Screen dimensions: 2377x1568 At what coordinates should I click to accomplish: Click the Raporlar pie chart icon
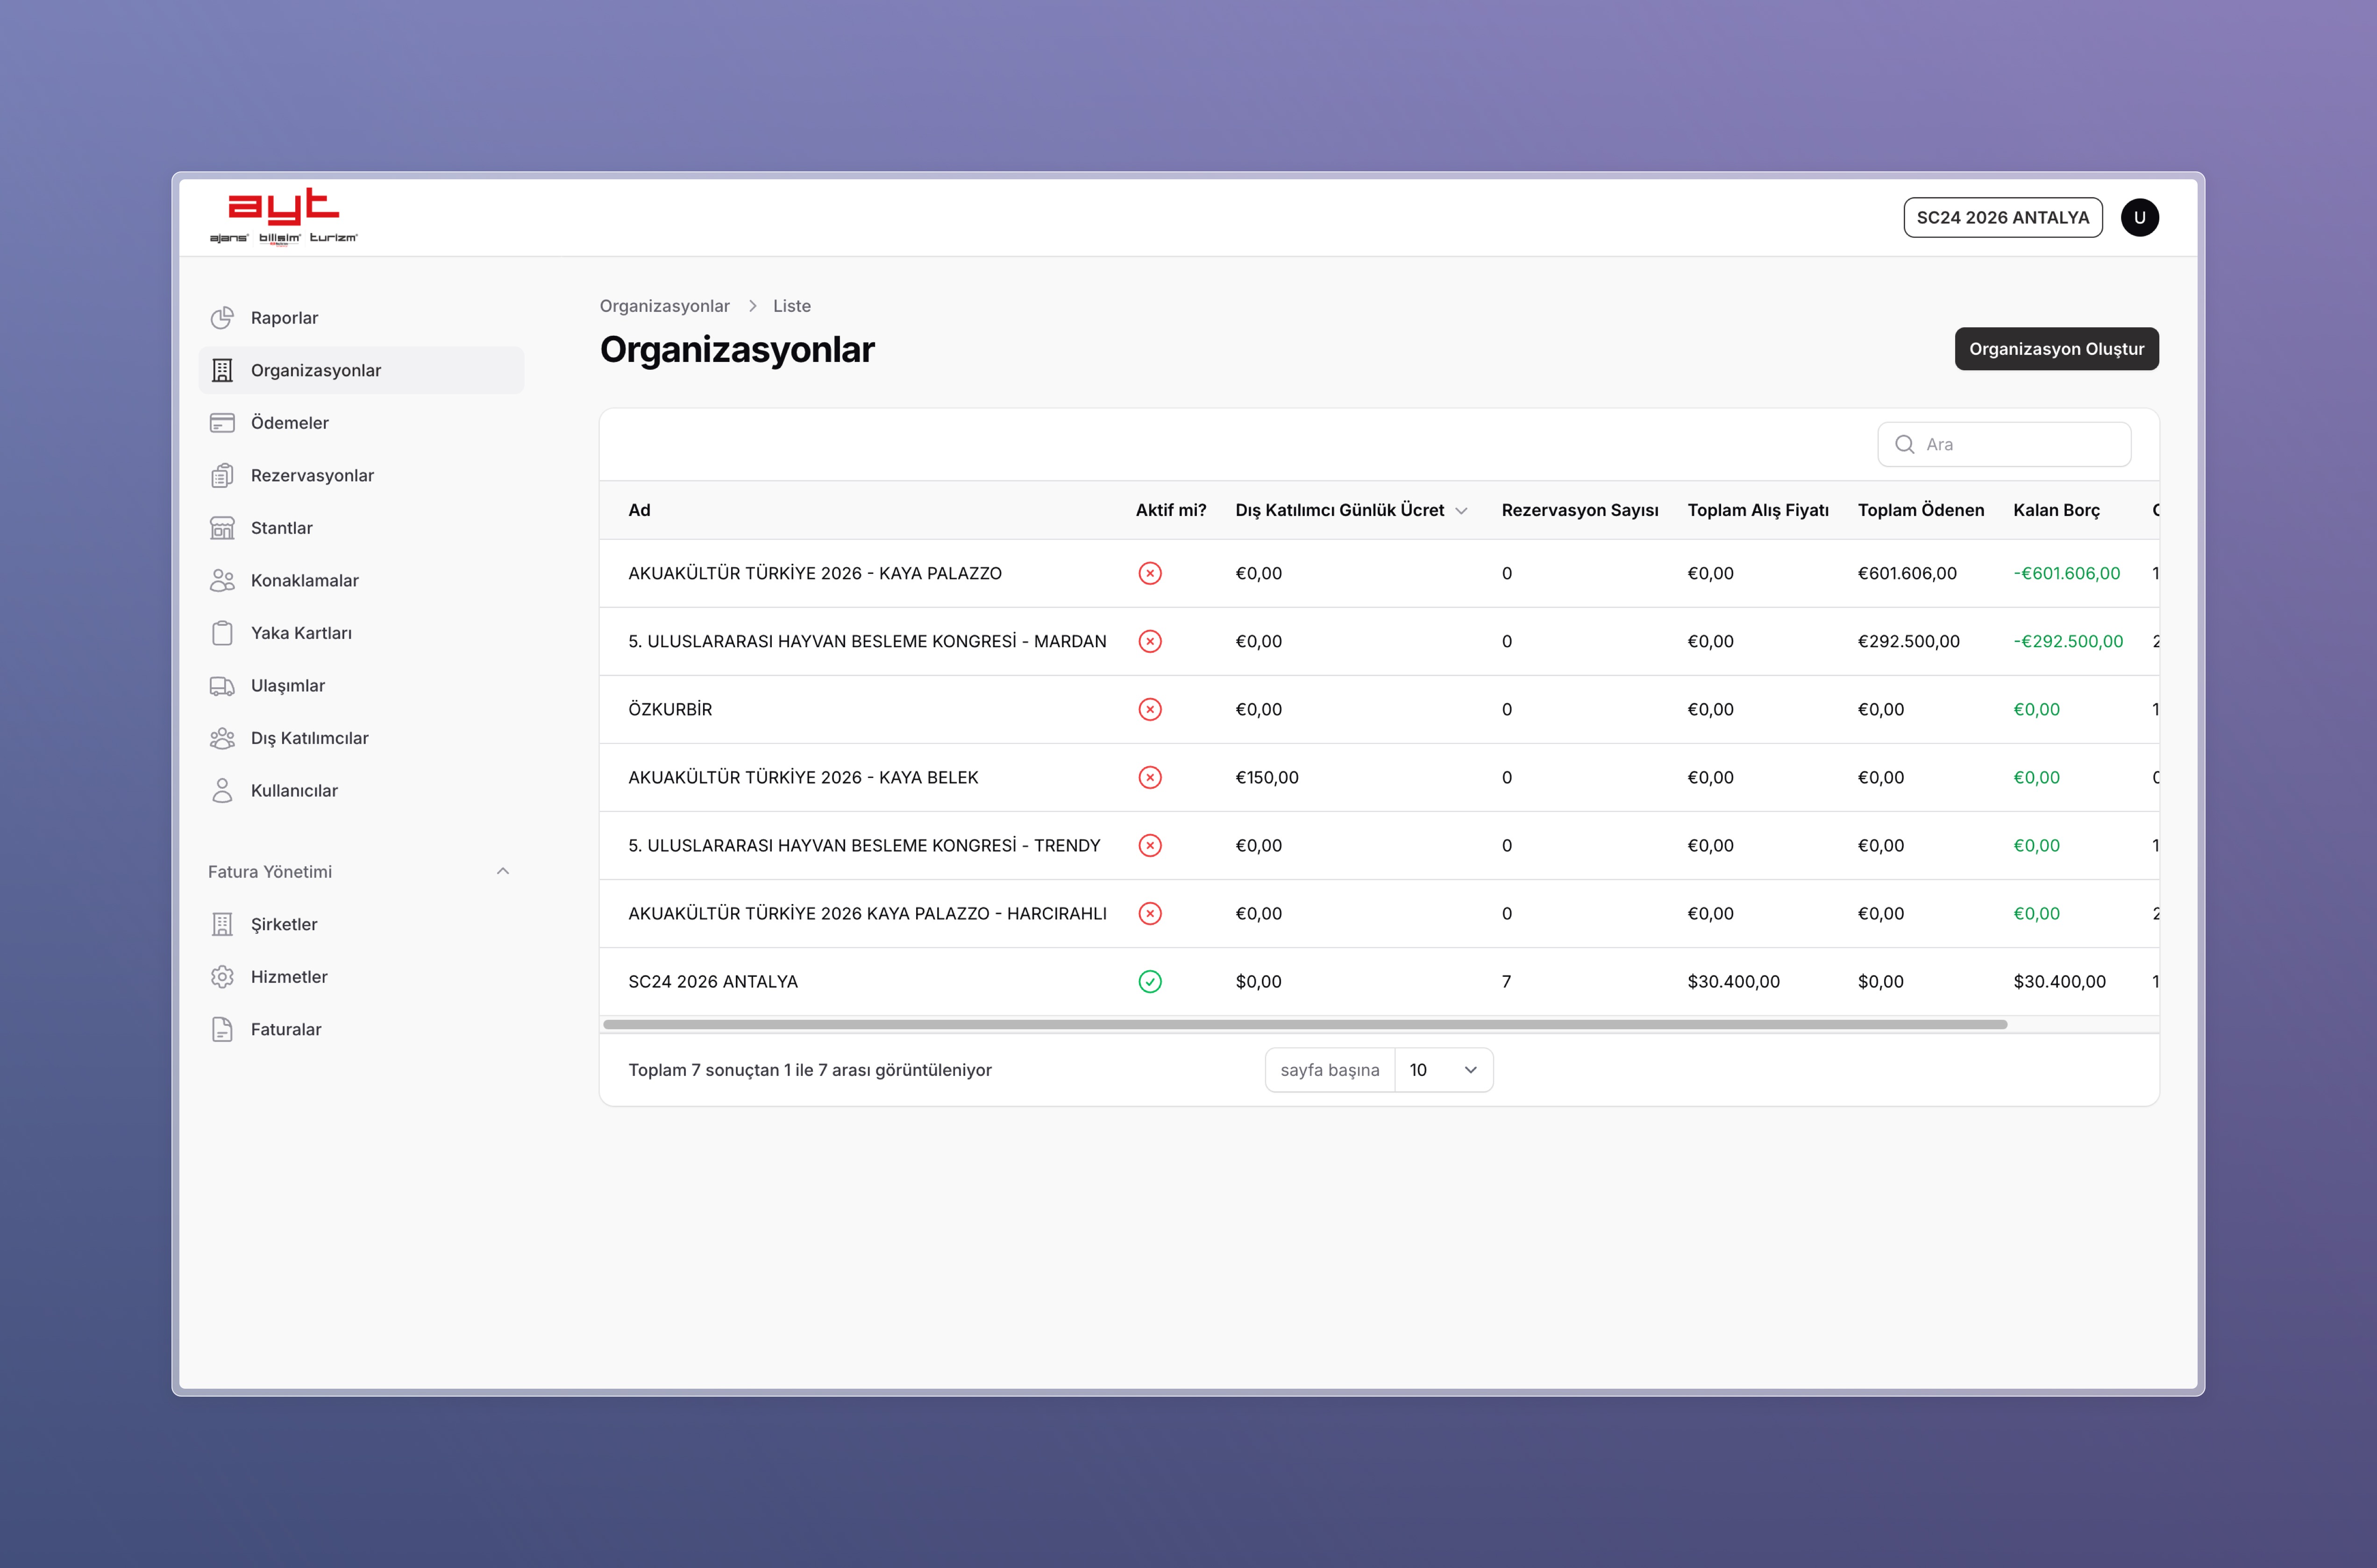point(222,318)
